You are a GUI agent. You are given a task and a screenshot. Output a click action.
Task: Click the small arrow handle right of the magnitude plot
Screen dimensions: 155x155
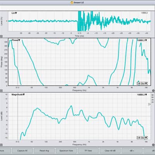pos(149,104)
